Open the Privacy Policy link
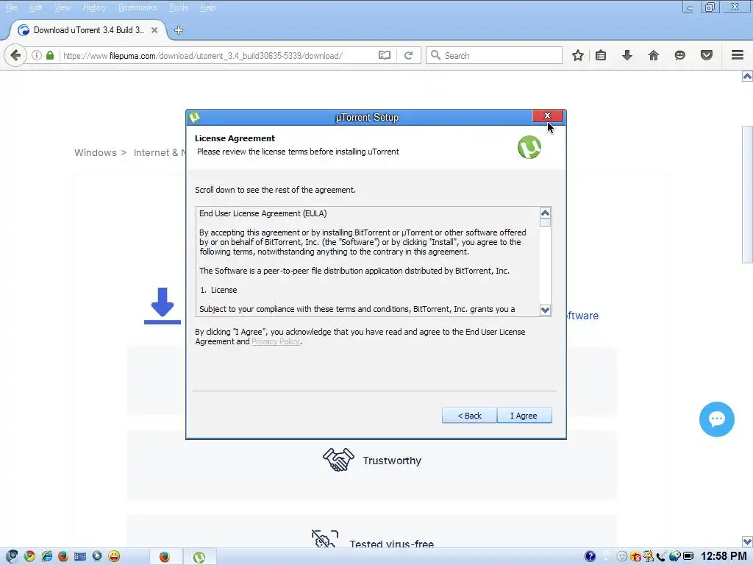Image resolution: width=753 pixels, height=565 pixels. [x=276, y=341]
